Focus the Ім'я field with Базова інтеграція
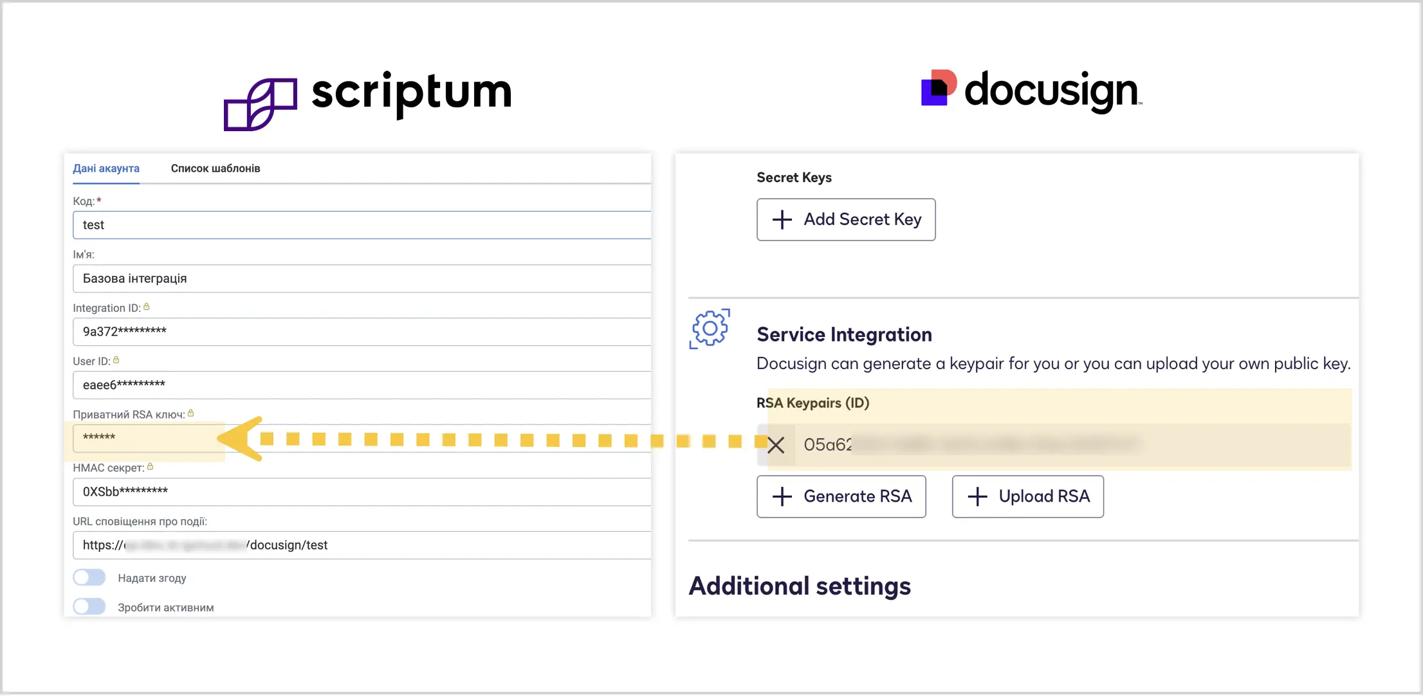 click(362, 278)
